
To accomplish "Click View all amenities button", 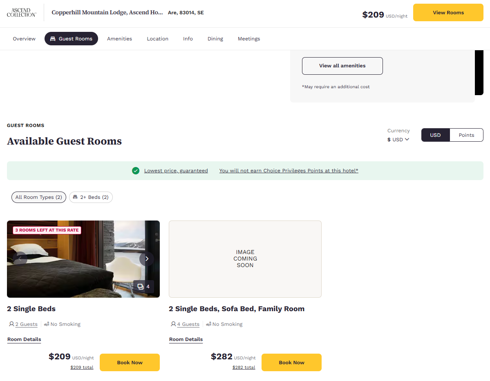I will 342,66.
